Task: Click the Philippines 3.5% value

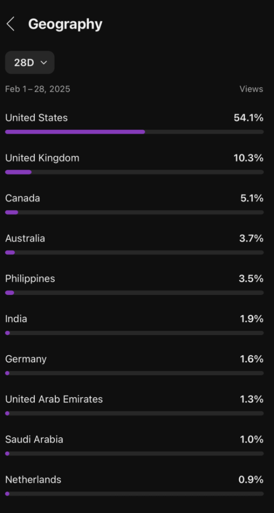Action: pyautogui.click(x=251, y=279)
